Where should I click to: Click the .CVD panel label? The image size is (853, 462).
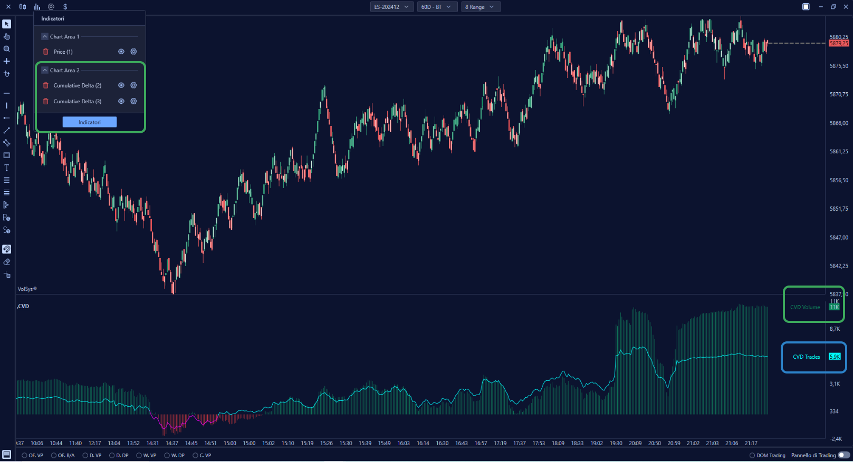[x=23, y=306]
